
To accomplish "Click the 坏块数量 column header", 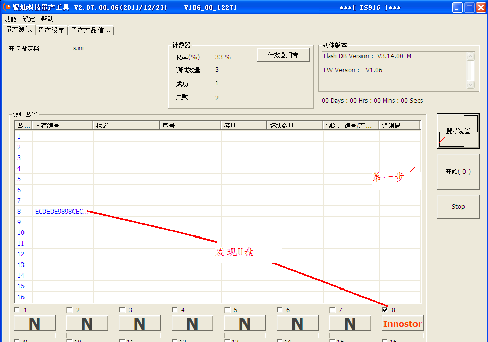I will [295, 125].
